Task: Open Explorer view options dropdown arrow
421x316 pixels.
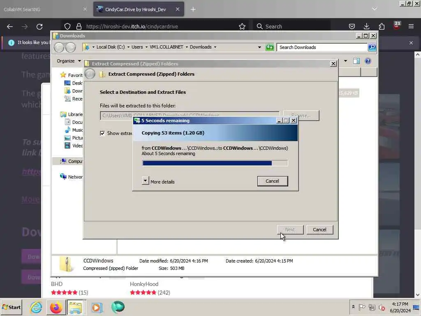Action: (x=345, y=61)
